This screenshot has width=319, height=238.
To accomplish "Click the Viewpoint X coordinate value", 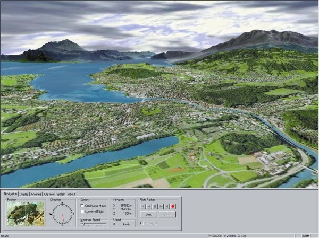I will pyautogui.click(x=123, y=205).
